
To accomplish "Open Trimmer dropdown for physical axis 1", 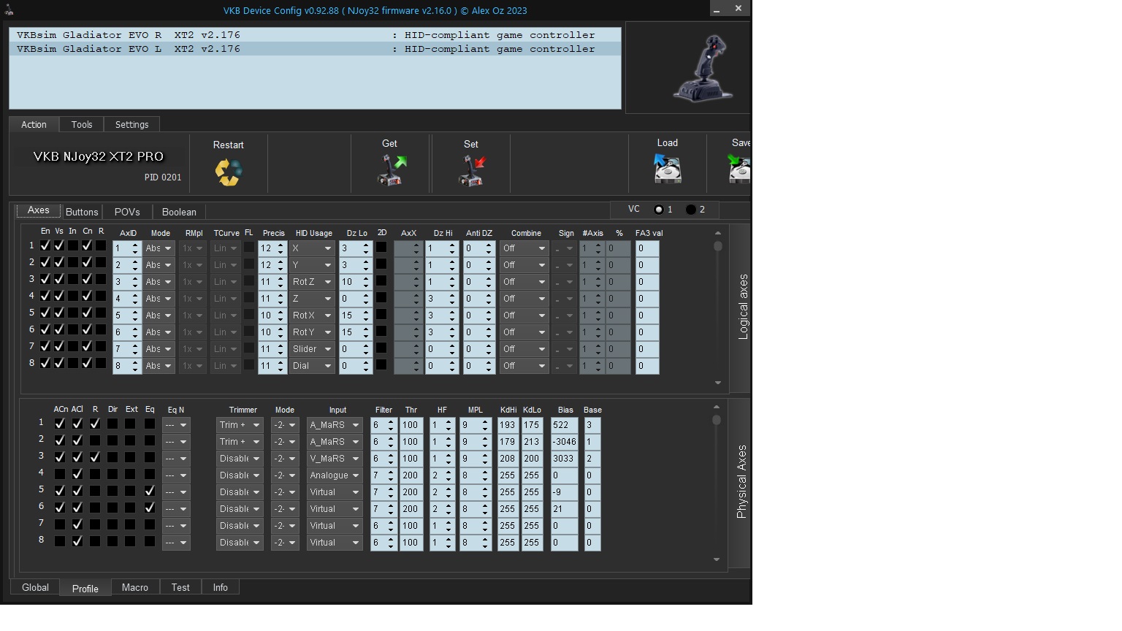I will 240,425.
